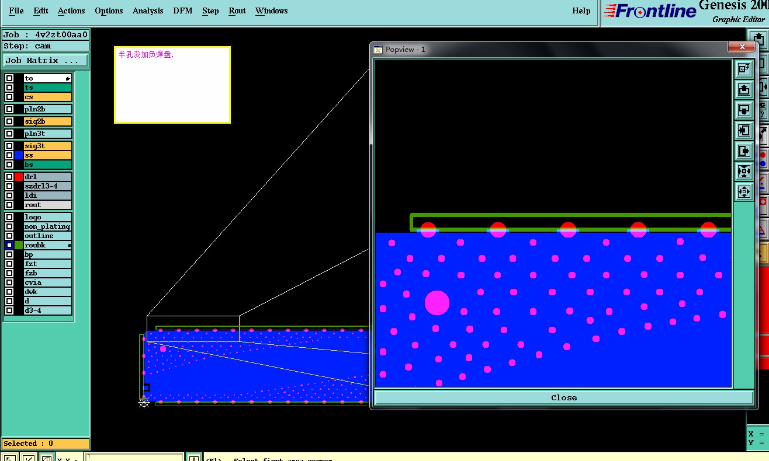Open the Analysis menu
Image resolution: width=769 pixels, height=461 pixels.
point(148,11)
